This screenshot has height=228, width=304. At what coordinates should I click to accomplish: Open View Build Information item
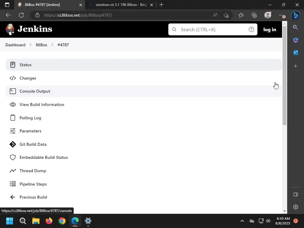click(x=144, y=104)
